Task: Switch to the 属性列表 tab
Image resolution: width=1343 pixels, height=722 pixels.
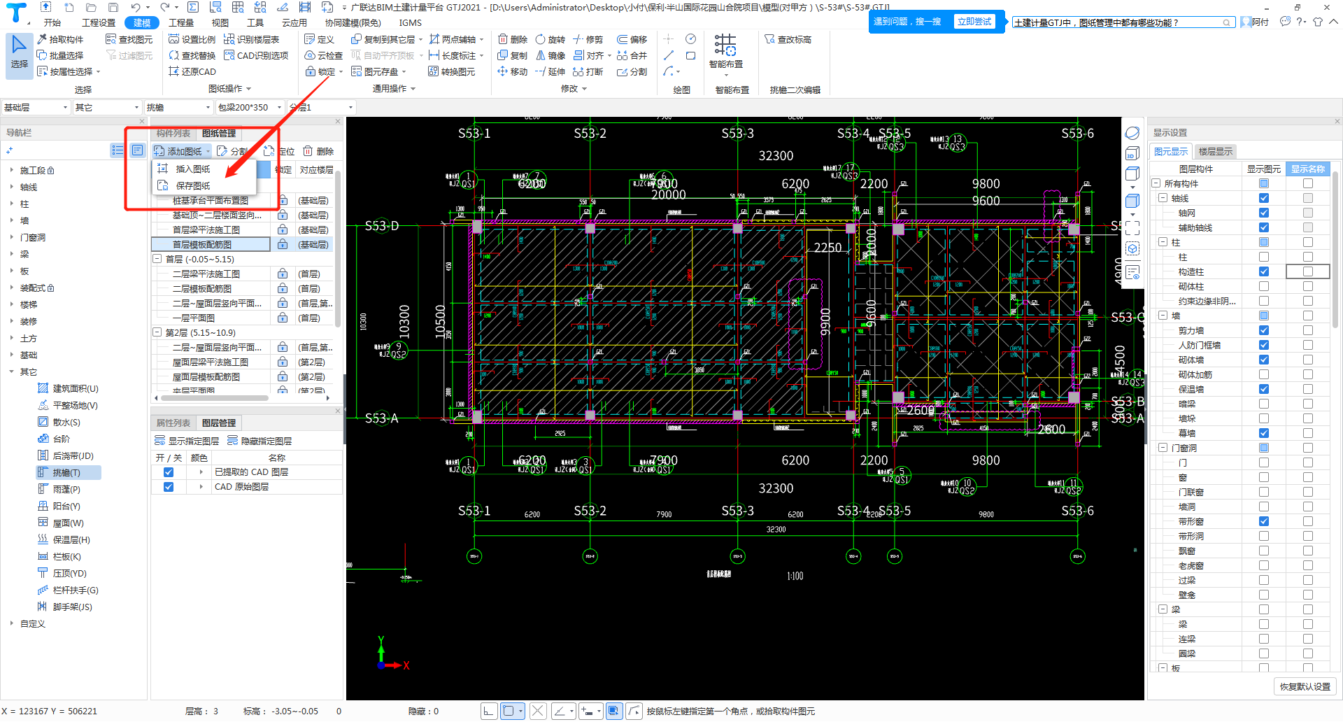Action: (x=173, y=423)
